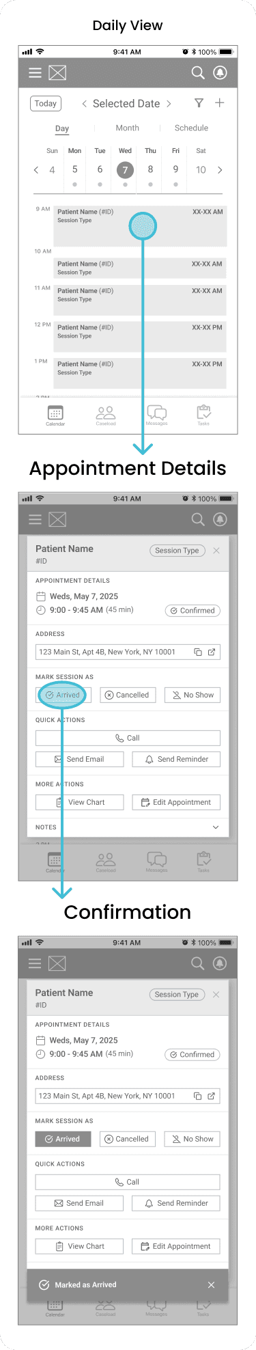Click Call in Confirmation screen
Screen dimensions: 256x1350
click(128, 1182)
